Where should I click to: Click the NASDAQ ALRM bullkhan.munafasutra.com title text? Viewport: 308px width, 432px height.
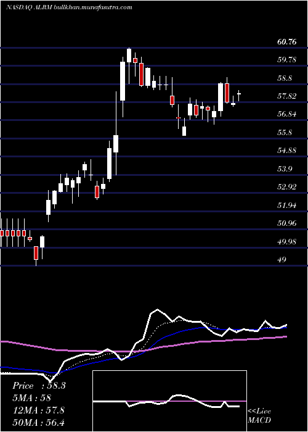coord(69,7)
